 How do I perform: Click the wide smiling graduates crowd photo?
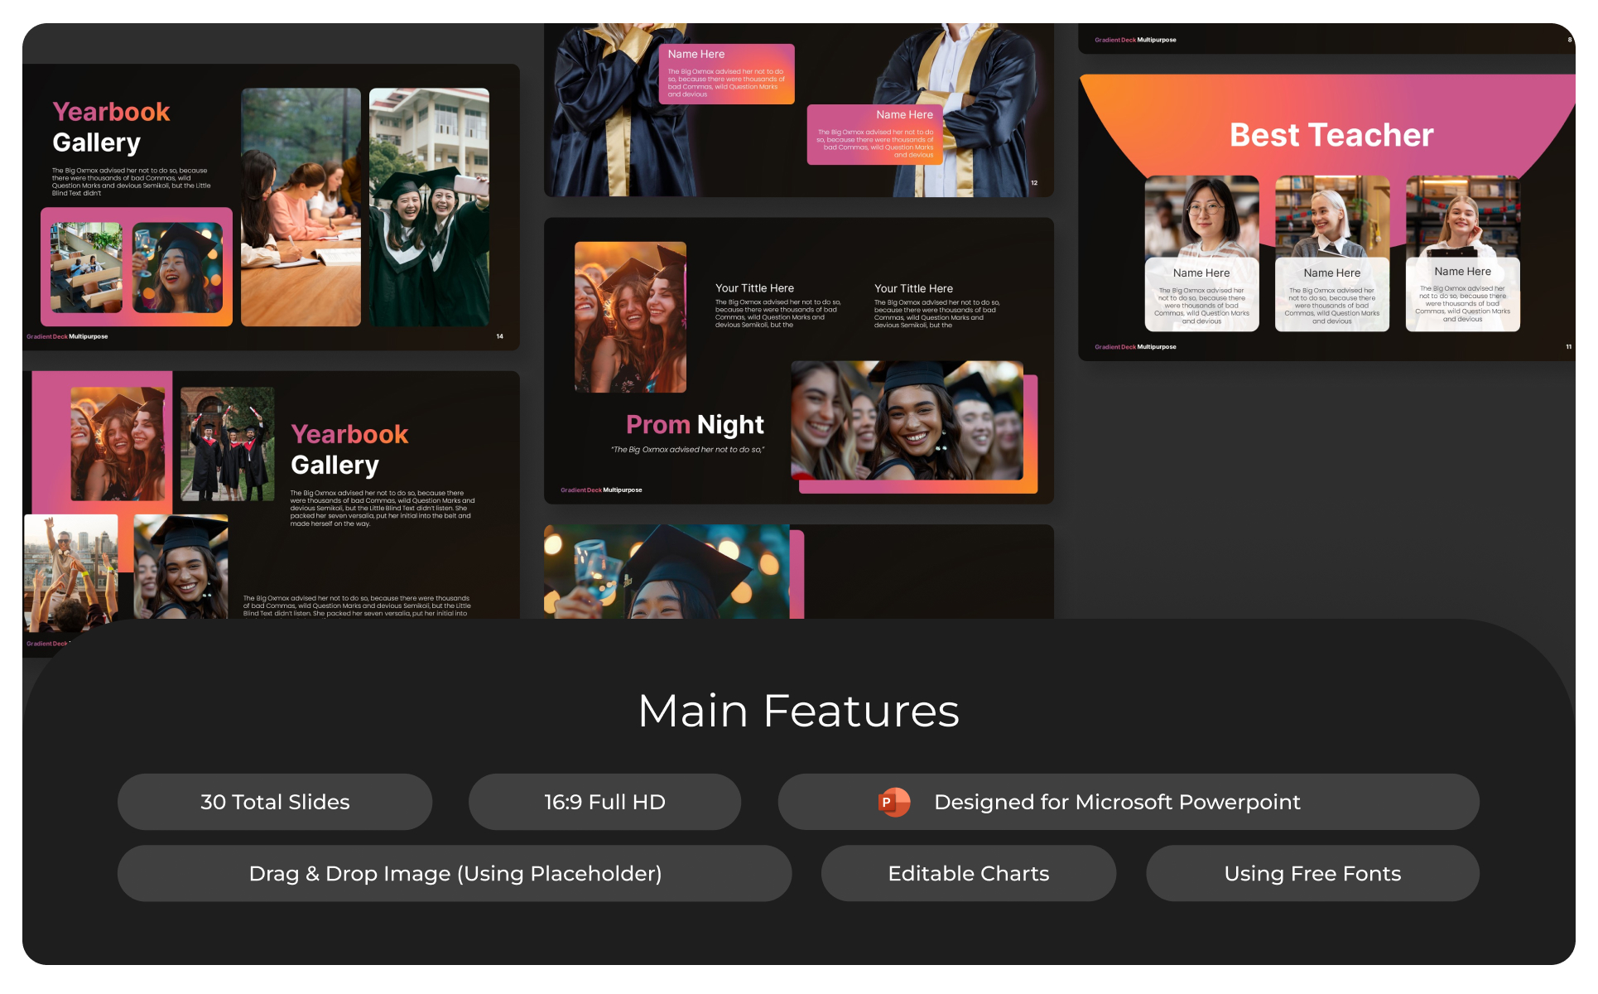[907, 420]
